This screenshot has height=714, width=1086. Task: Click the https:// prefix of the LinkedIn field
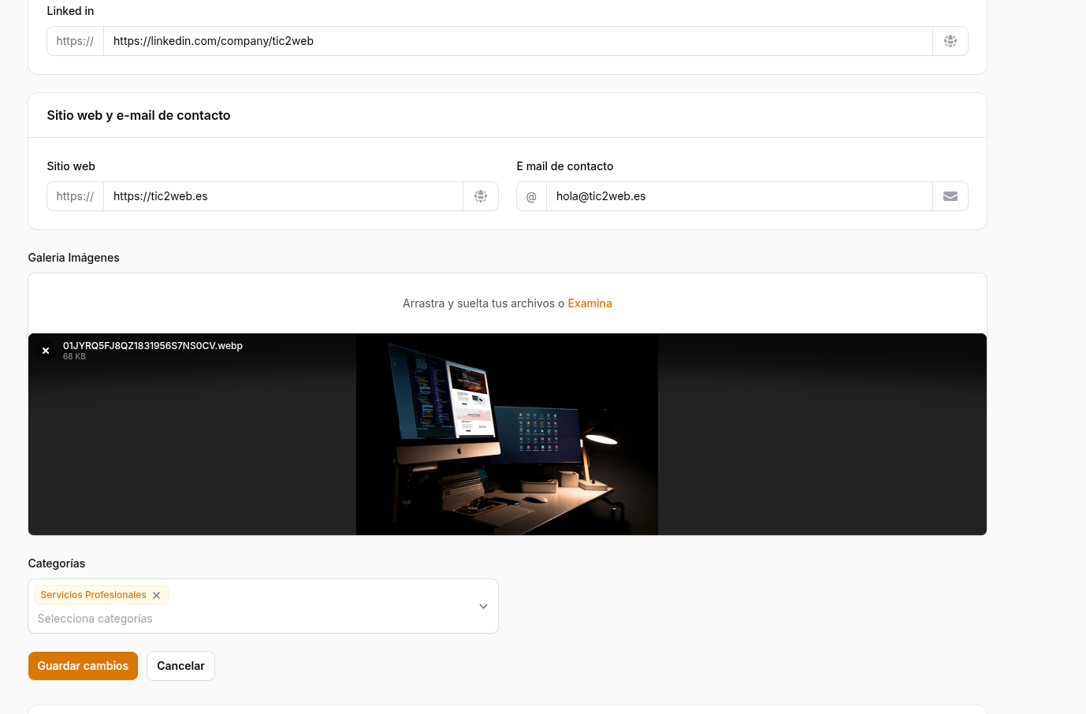[75, 40]
